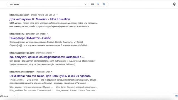Click the snippet beginning 'utm_source : определяет'

point(52,62)
